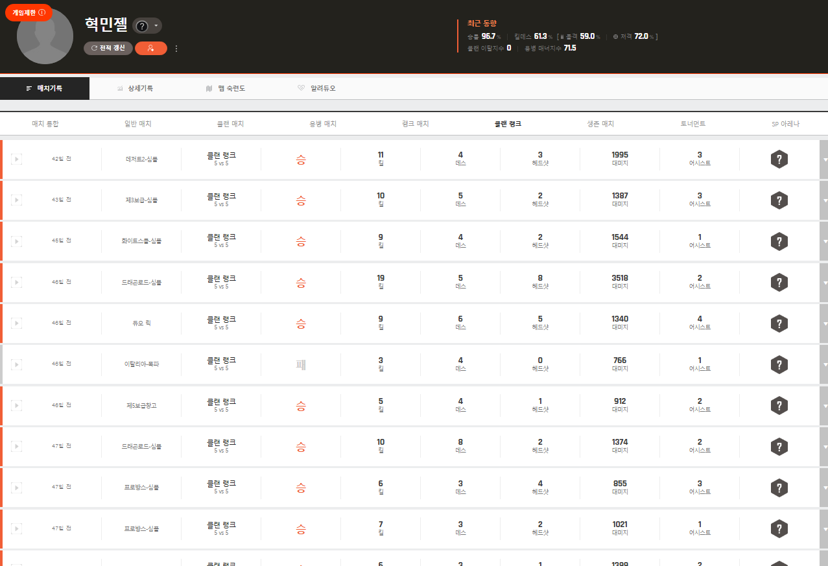Click the orange add-friend icon button

coord(150,48)
